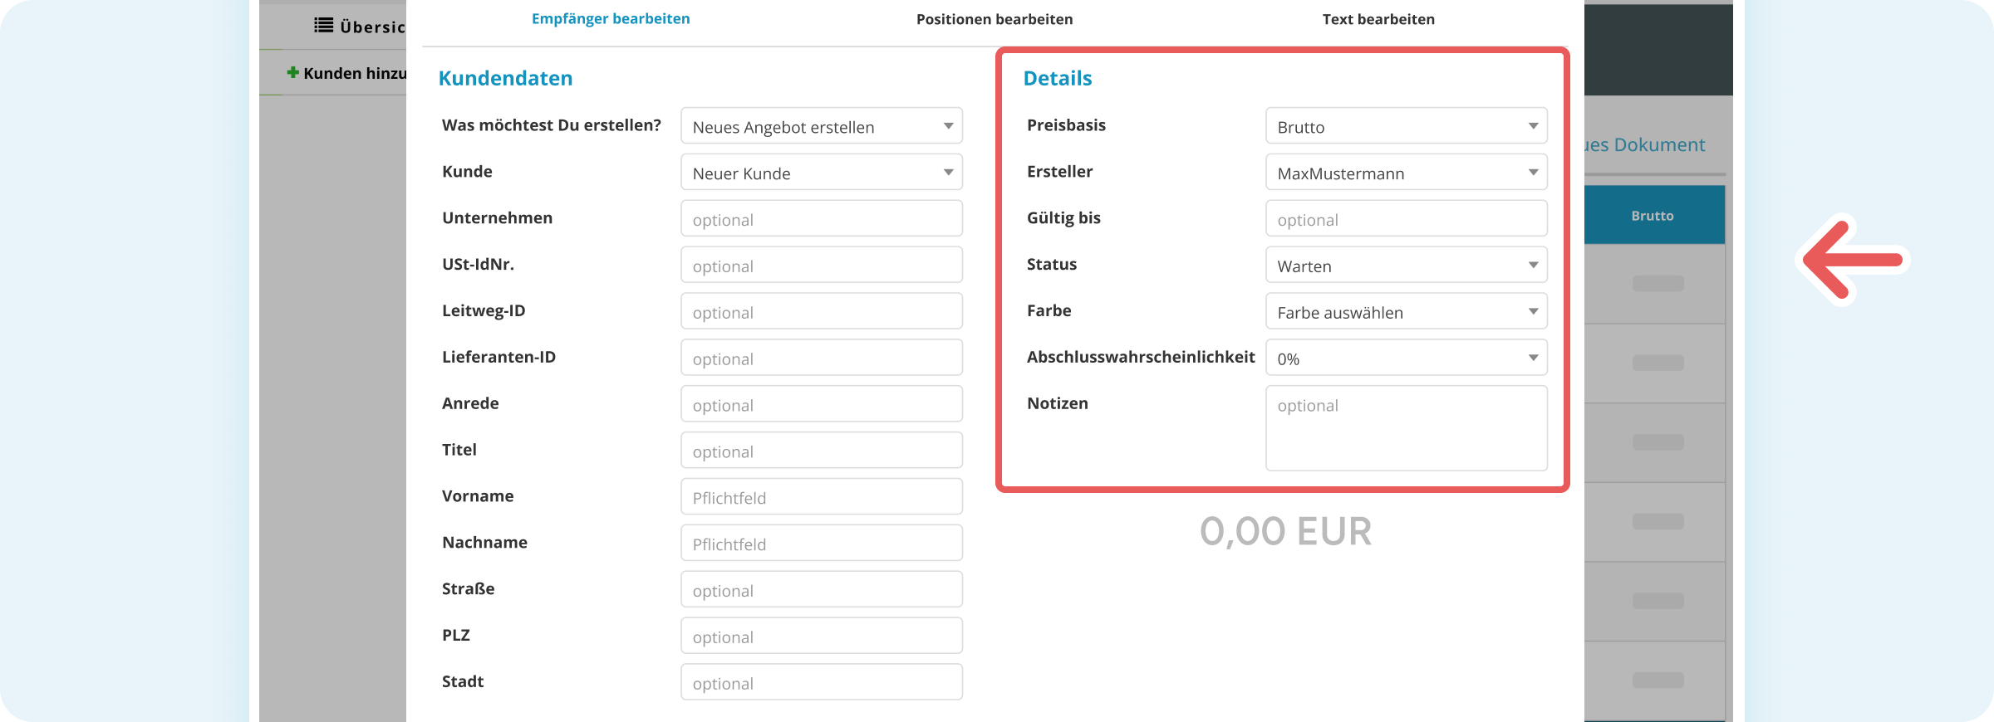
Task: Focus the Gültig bis input field
Action: click(x=1406, y=219)
